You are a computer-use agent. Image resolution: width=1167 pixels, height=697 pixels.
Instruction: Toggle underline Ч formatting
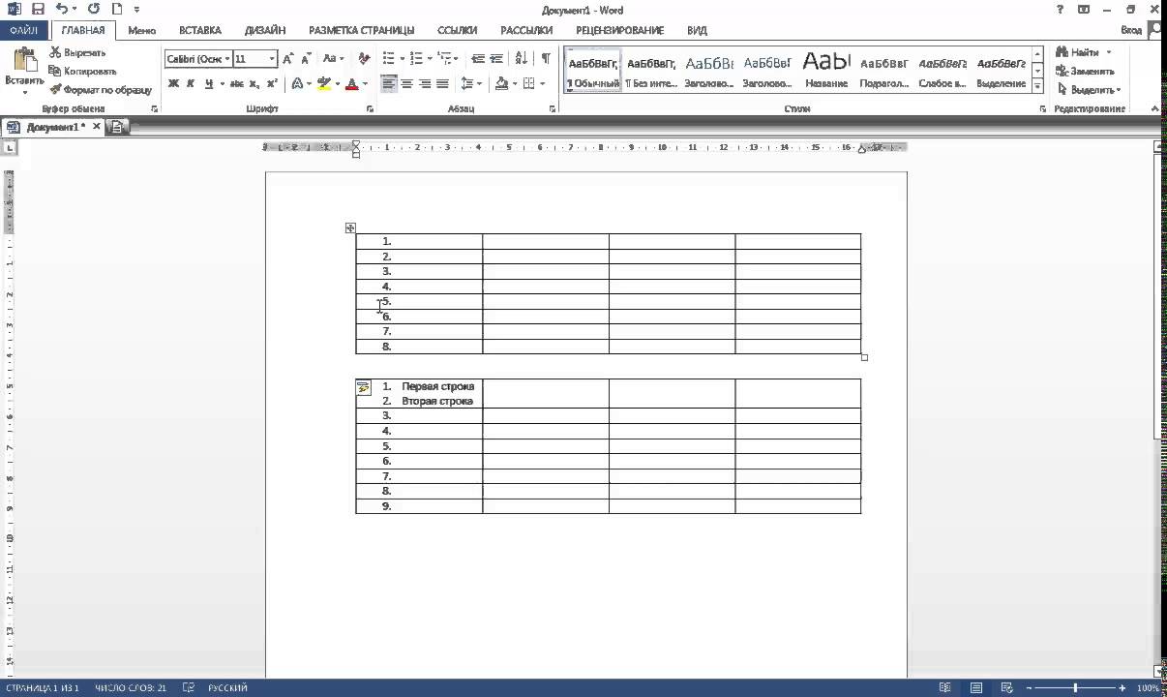pos(209,83)
